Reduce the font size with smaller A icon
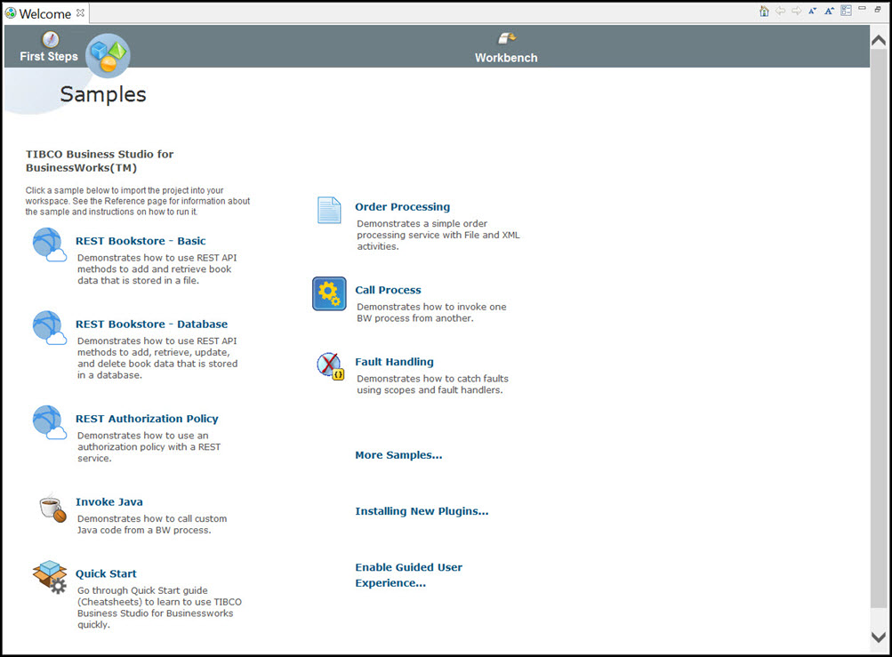 812,11
